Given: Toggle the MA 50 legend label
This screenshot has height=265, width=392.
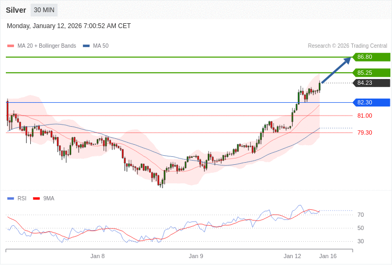Looking at the screenshot, I should click(100, 46).
